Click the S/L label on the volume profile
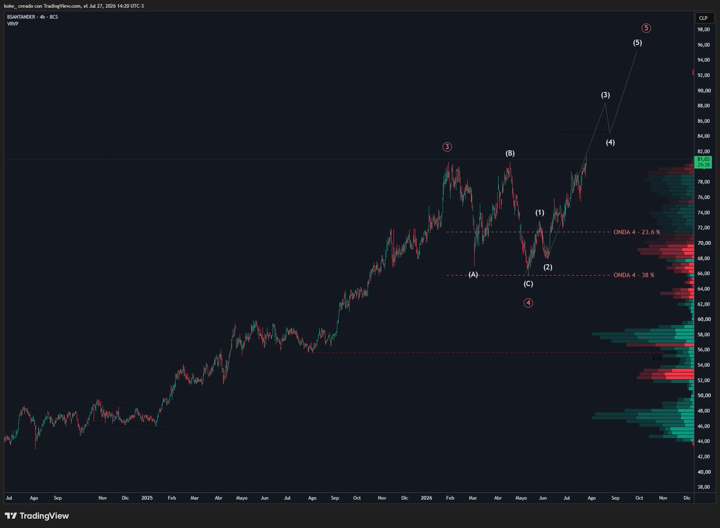This screenshot has width=720, height=528. point(658,357)
